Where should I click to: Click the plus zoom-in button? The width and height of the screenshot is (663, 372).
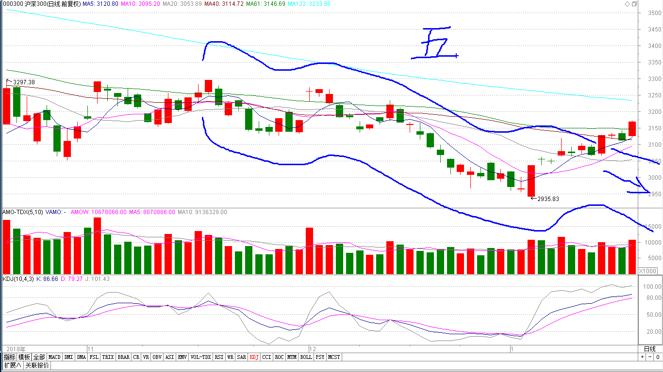point(643,357)
